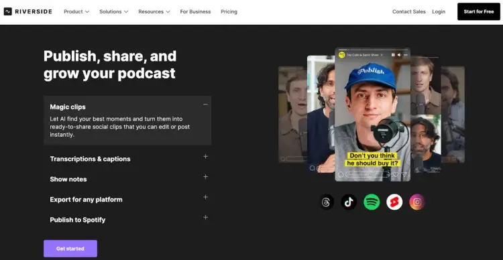Select the stacked two-person clip card

click(x=426, y=115)
